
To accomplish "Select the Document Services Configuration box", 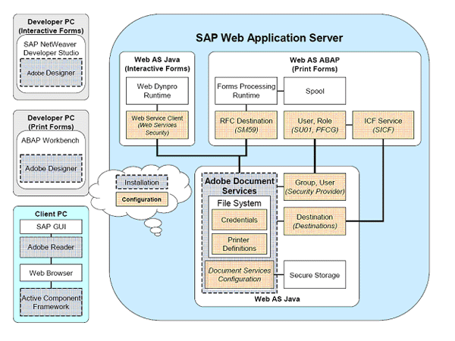I will tap(240, 274).
